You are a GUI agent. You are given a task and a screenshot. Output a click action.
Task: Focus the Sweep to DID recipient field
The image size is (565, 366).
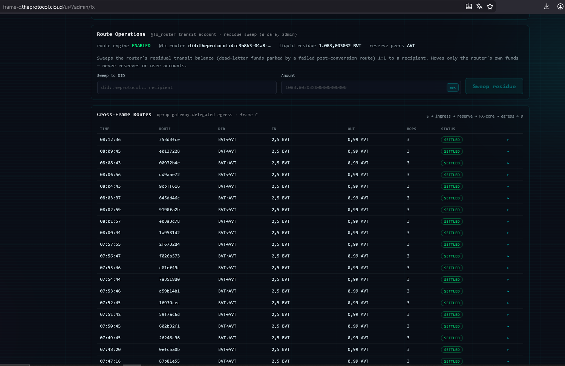click(x=187, y=87)
